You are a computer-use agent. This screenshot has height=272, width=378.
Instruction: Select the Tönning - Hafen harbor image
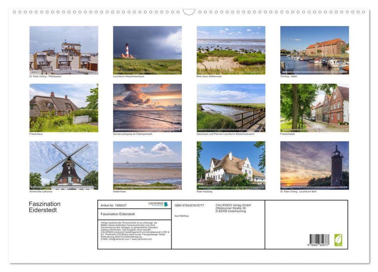(315, 50)
